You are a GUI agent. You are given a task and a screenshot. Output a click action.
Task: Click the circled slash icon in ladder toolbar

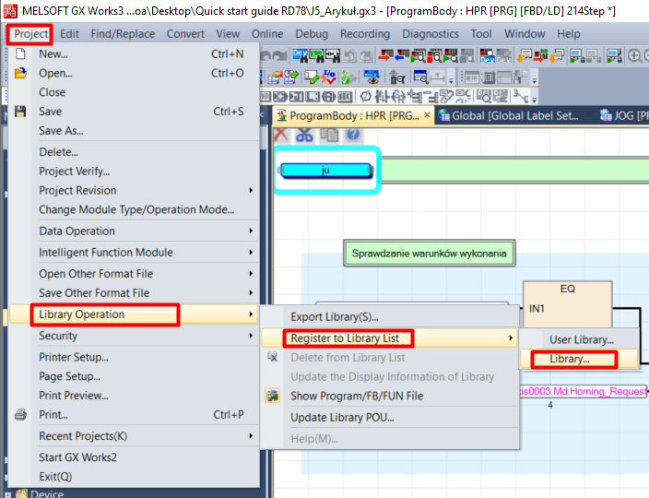pos(365,97)
